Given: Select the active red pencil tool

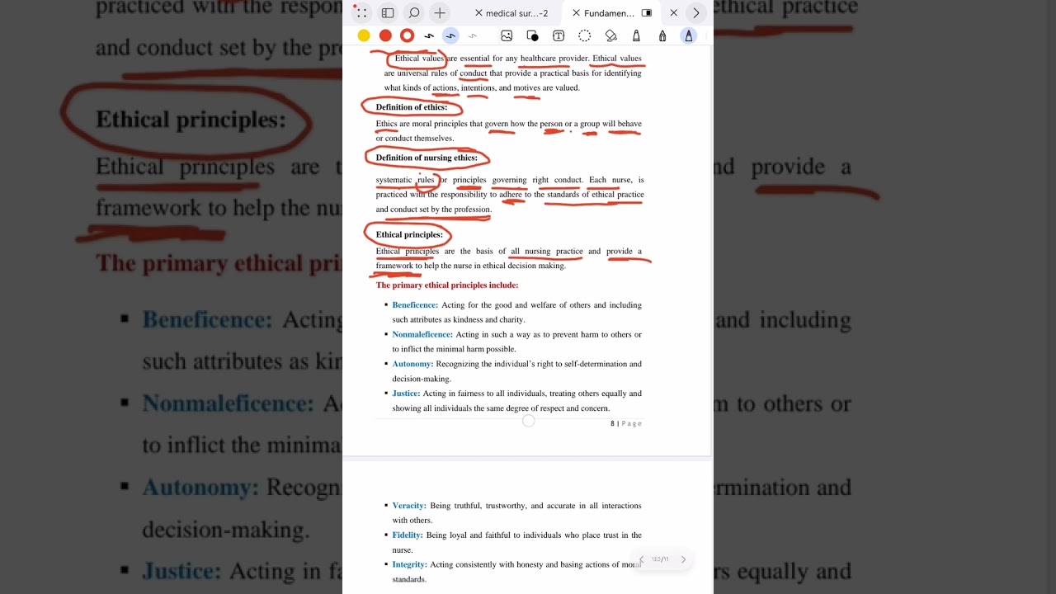Looking at the screenshot, I should click(x=689, y=35).
